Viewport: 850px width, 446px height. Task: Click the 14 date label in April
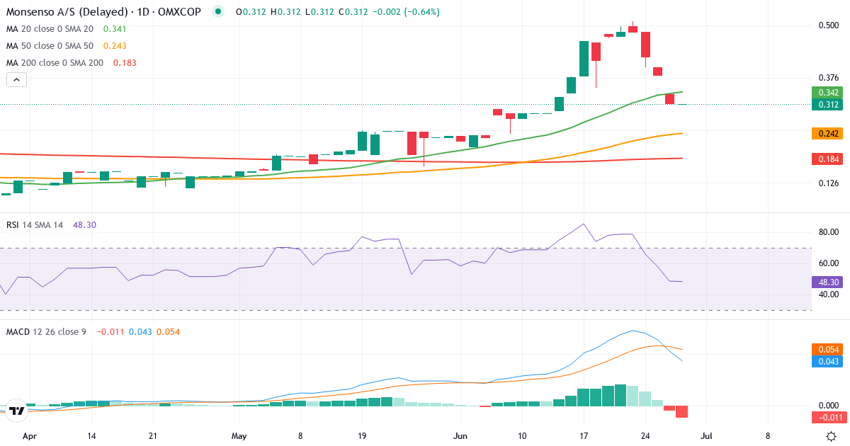(x=92, y=436)
